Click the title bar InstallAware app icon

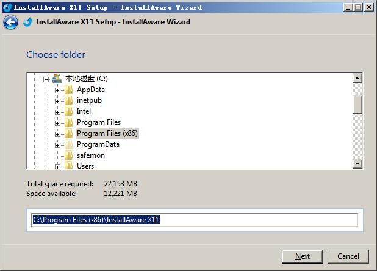(x=7, y=7)
